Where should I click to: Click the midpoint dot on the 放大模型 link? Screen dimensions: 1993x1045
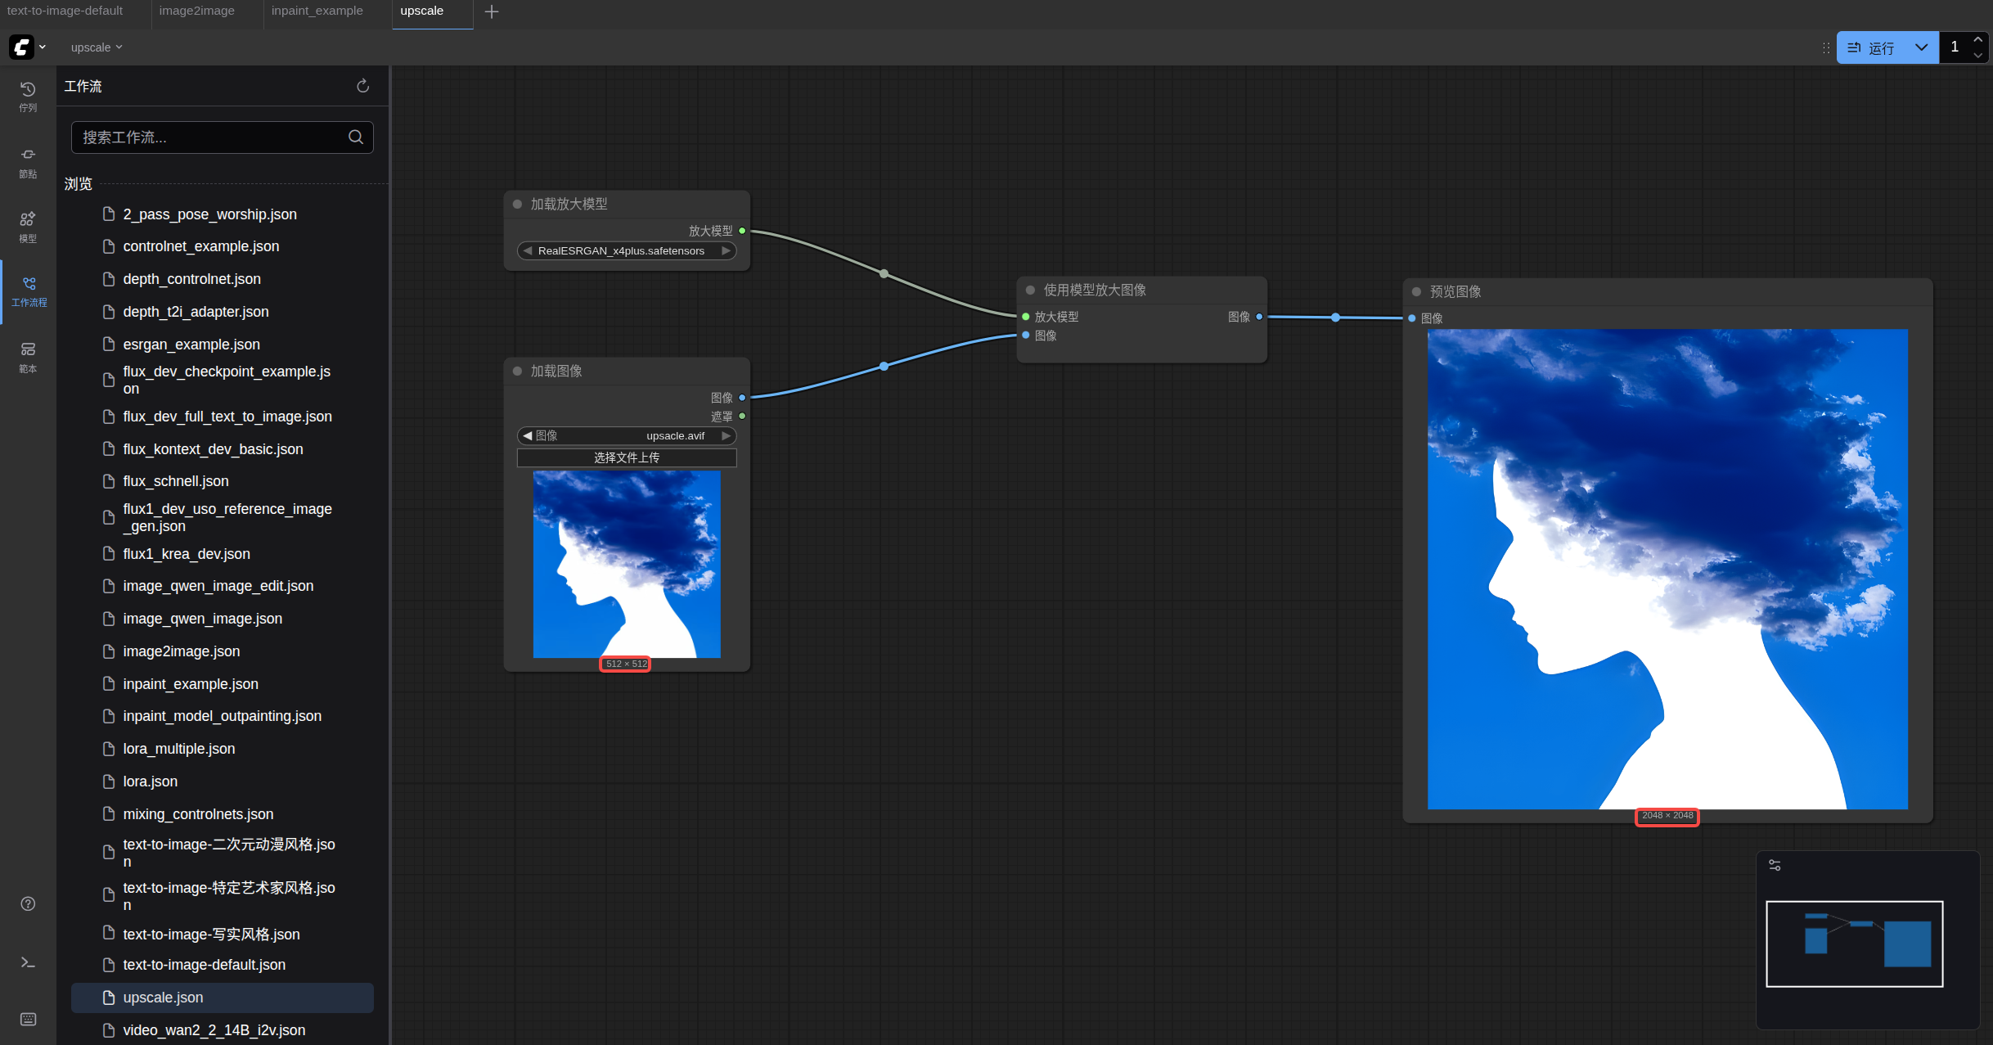(884, 273)
